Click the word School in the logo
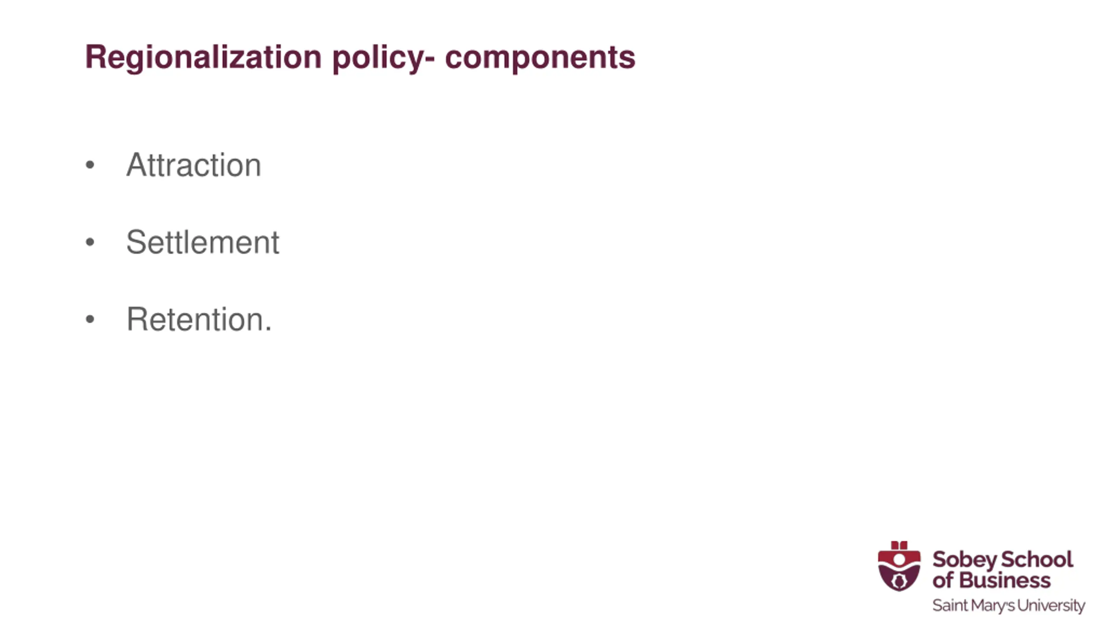The width and height of the screenshot is (1106, 622). coord(1037,559)
